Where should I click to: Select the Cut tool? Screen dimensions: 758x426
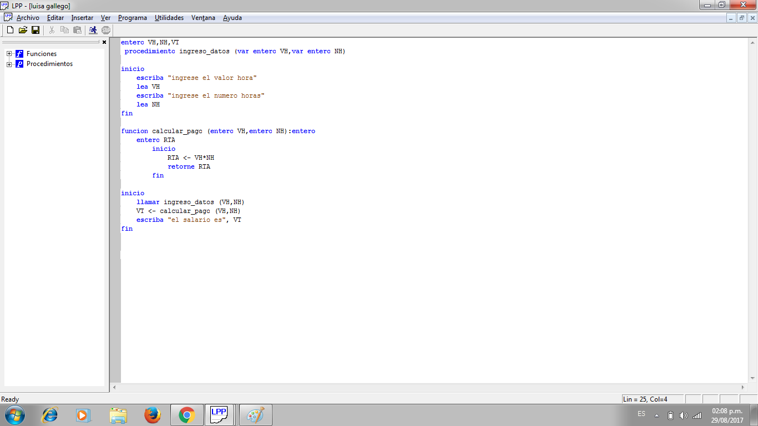(50, 31)
